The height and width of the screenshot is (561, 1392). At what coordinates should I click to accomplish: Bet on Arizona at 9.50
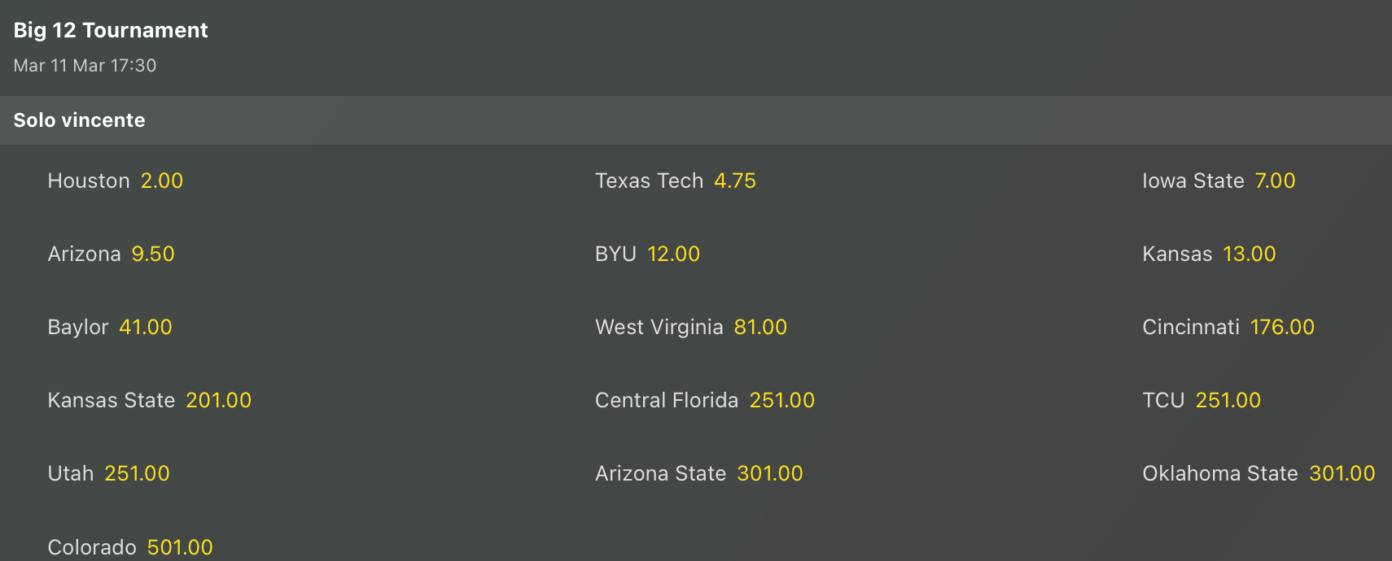pyautogui.click(x=152, y=254)
